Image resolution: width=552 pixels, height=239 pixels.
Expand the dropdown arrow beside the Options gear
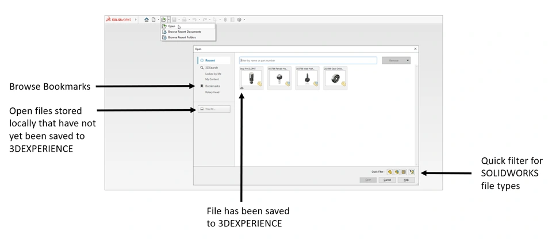(x=244, y=20)
